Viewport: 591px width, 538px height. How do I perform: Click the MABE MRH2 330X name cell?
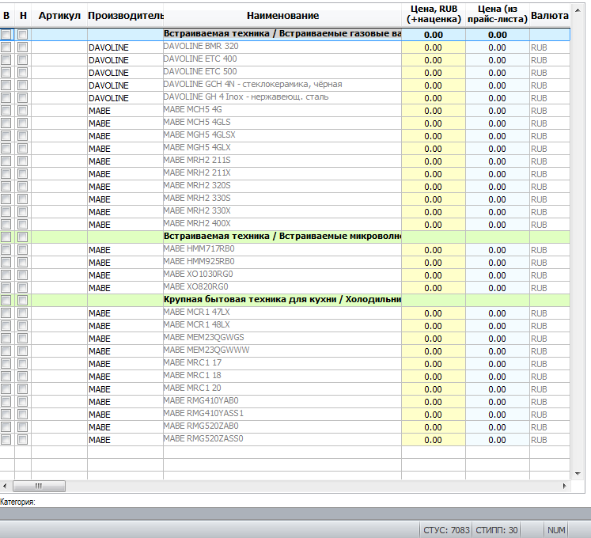point(282,211)
